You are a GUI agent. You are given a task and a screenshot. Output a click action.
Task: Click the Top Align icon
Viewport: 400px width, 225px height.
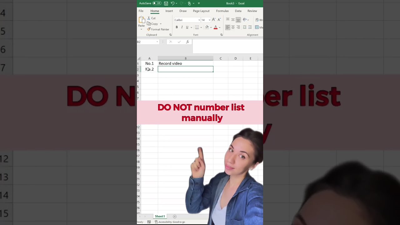[227, 20]
